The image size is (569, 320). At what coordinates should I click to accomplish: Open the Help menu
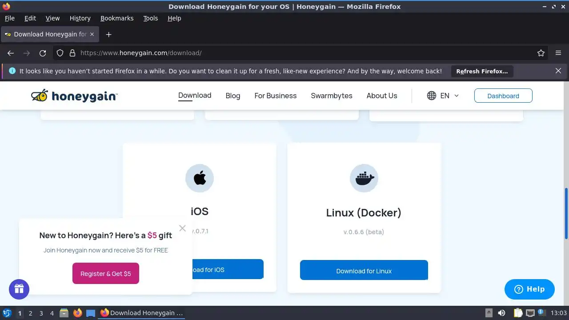tap(174, 18)
